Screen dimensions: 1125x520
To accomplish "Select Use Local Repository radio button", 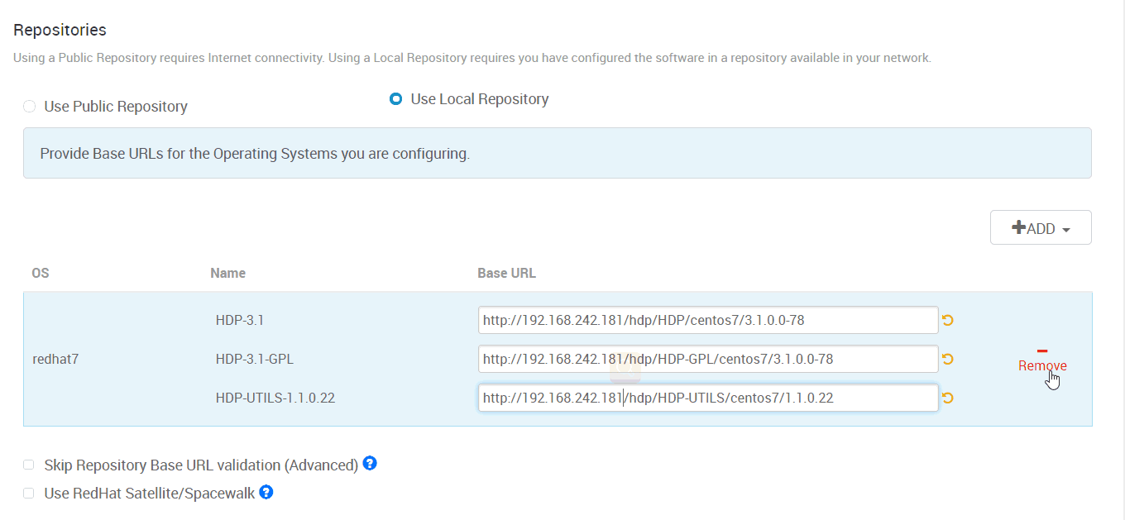I will coord(395,99).
